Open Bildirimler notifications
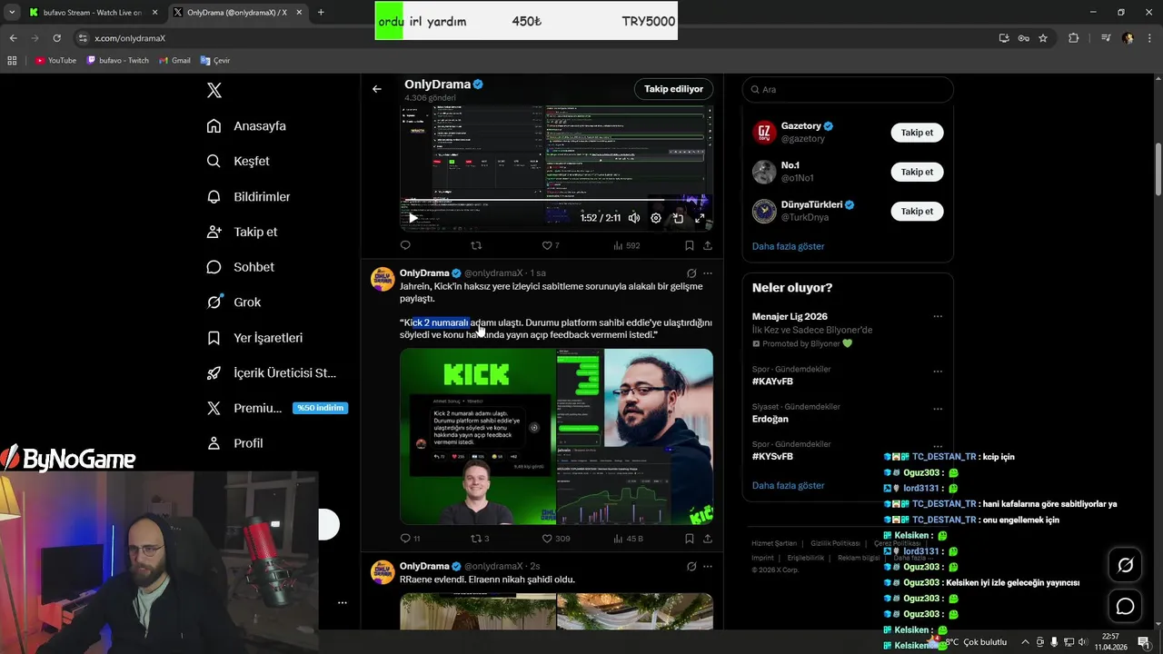This screenshot has height=654, width=1163. click(x=248, y=196)
